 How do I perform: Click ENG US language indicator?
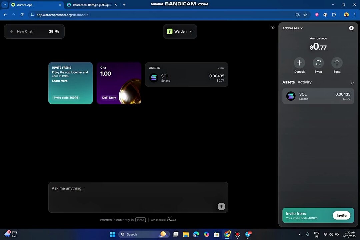coord(316,234)
